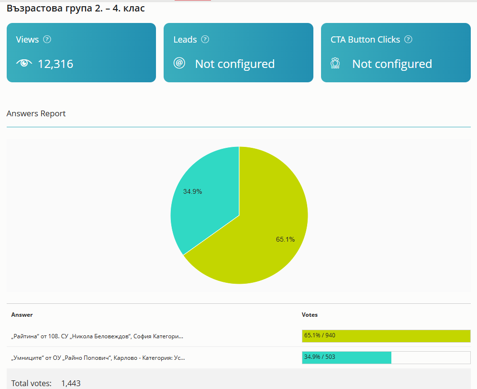Click the „Умниците“ answer row text
477x389 pixels.
point(98,357)
